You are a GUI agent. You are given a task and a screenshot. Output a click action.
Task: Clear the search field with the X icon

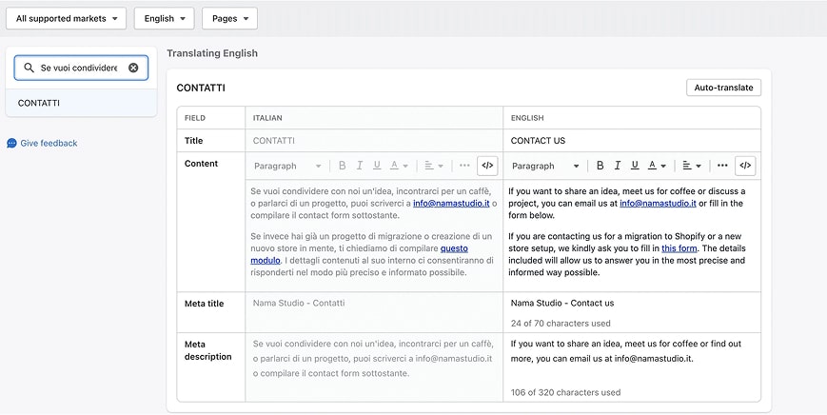coord(133,68)
